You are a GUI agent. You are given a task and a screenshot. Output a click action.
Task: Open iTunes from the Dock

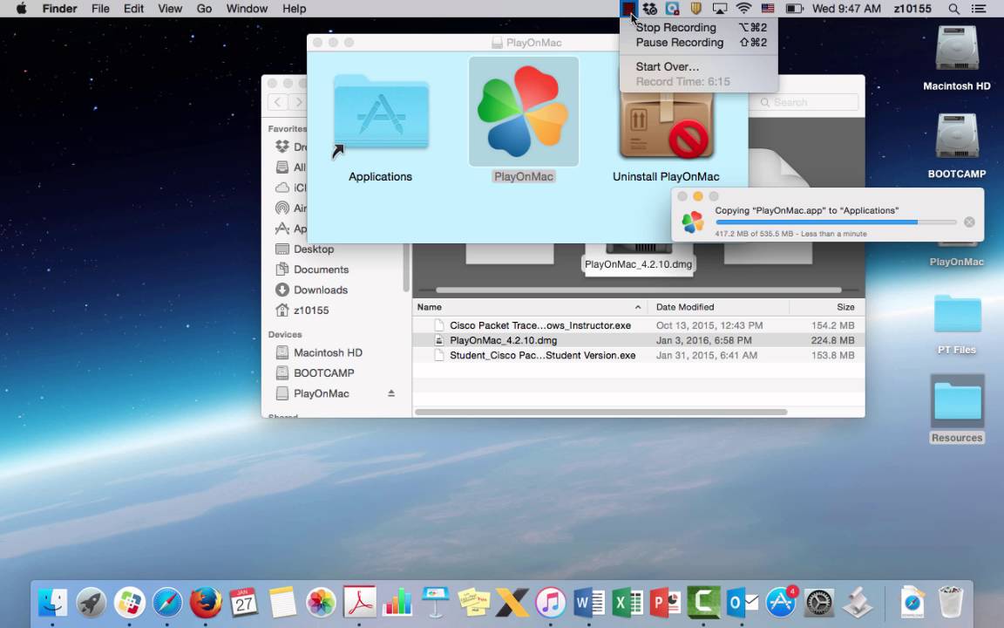(x=551, y=603)
